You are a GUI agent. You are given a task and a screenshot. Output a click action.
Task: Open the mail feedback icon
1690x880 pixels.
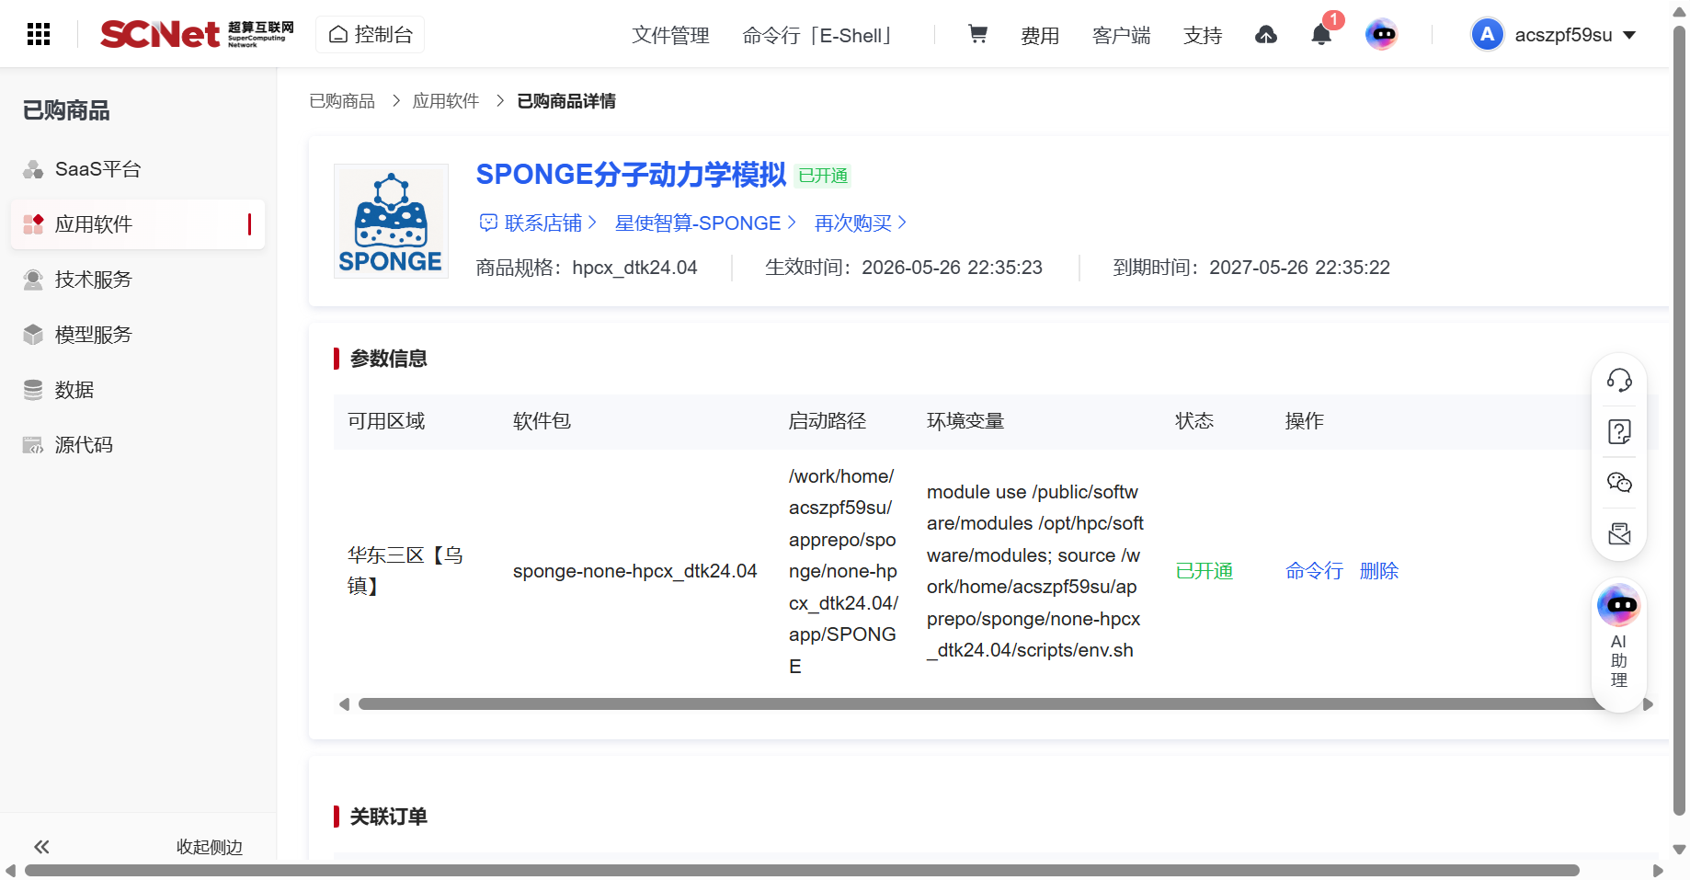pos(1619,534)
